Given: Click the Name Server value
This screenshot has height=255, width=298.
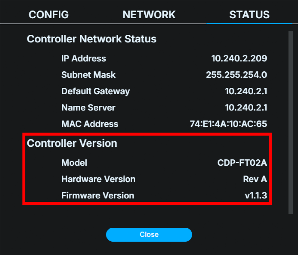Looking at the screenshot, I should pyautogui.click(x=246, y=107).
